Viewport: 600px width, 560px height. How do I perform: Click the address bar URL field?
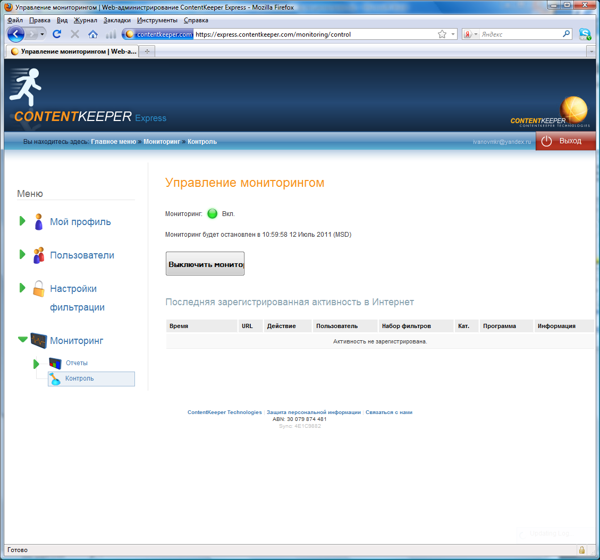click(x=316, y=35)
